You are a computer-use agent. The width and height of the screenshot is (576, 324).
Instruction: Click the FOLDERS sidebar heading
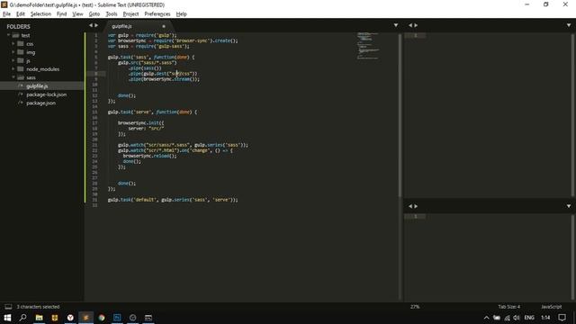coord(18,26)
